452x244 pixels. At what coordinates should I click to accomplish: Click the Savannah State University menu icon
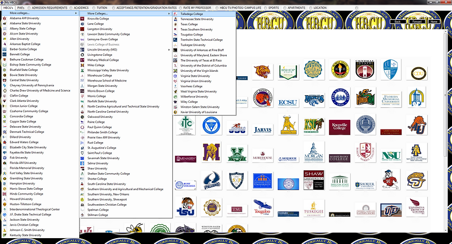tap(82, 158)
